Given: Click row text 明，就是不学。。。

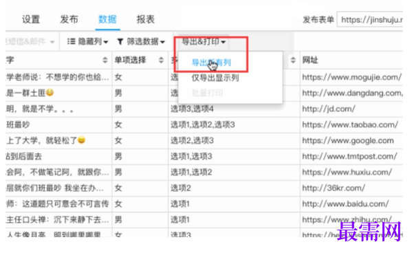Looking at the screenshot, I should point(40,109).
